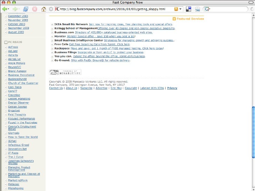Open the October 2003 archive link
The height and width of the screenshot is (191, 255).
pyautogui.click(x=16, y=24)
